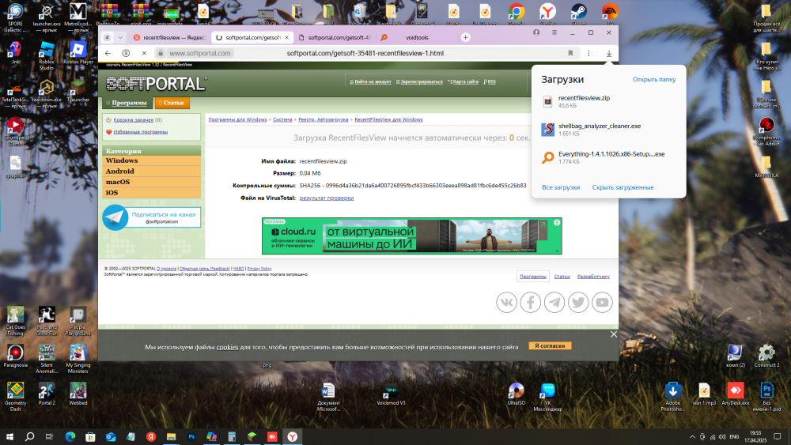
Task: Click Скрыть загруженные link
Action: point(623,187)
